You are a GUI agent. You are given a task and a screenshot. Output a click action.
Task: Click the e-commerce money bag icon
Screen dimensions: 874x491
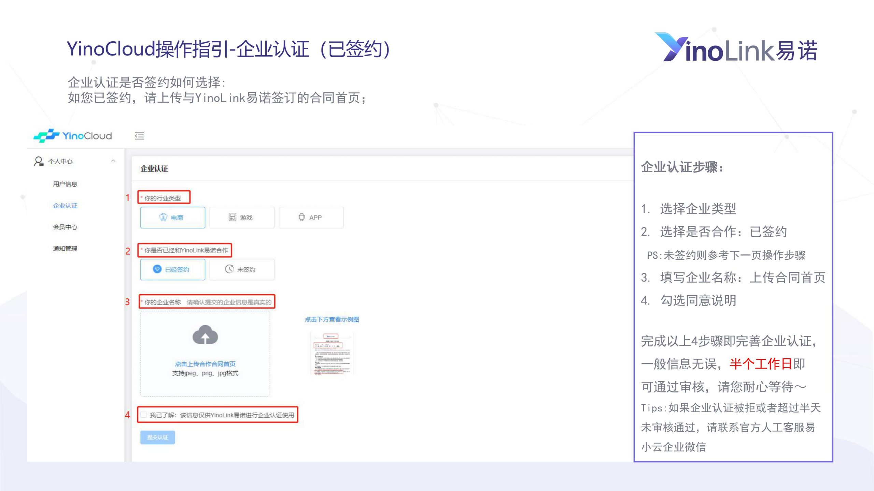(163, 217)
